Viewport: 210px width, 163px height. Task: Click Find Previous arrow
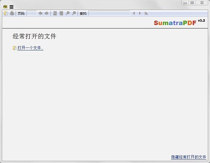click(134, 13)
